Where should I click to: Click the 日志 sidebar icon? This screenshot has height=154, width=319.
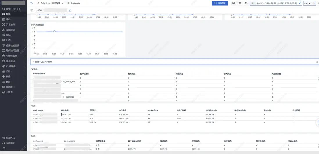click(3, 40)
